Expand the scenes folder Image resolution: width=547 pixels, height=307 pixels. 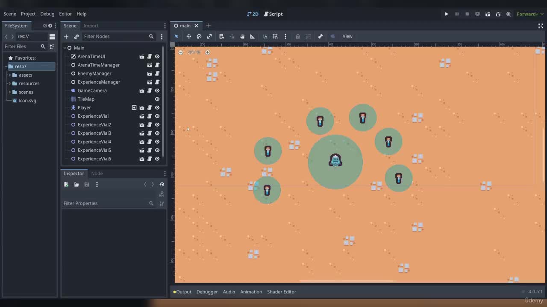9,92
